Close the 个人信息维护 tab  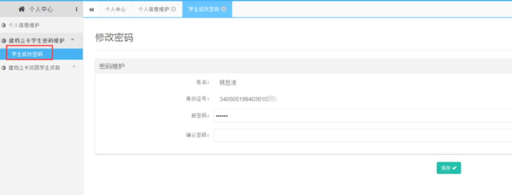tap(173, 9)
